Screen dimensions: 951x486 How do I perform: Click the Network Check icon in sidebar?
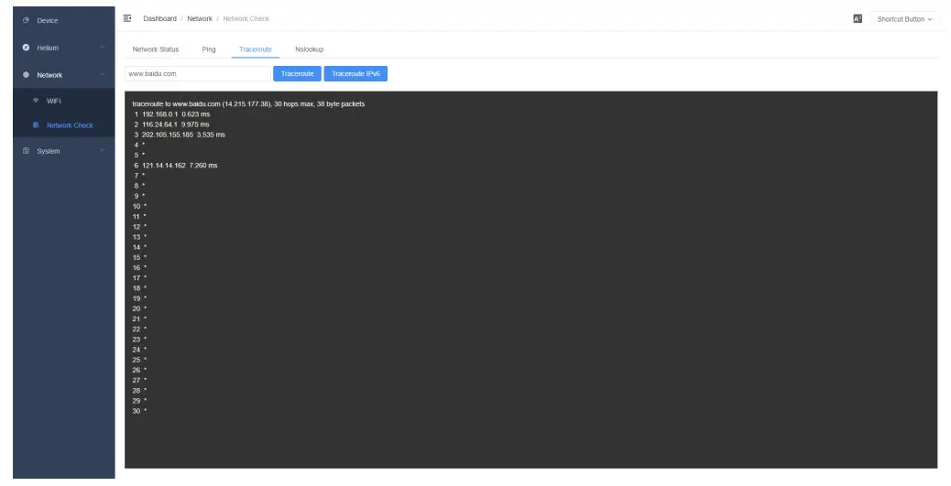36,125
